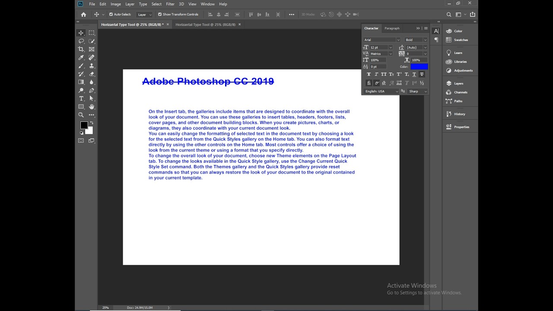Open the Adjustments panel
The height and width of the screenshot is (311, 553).
(463, 70)
